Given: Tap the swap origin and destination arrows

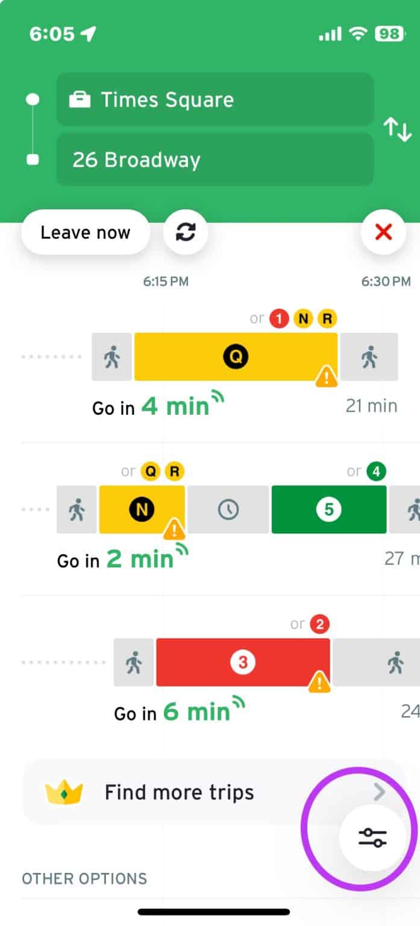Looking at the screenshot, I should pyautogui.click(x=398, y=128).
